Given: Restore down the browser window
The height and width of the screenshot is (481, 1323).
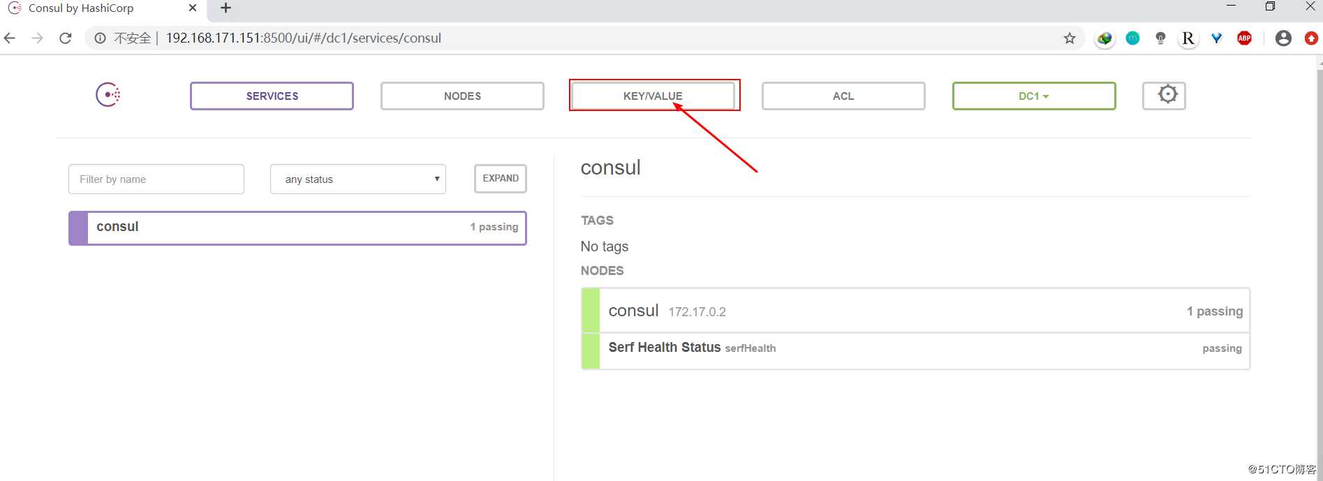Looking at the screenshot, I should click(x=1270, y=6).
